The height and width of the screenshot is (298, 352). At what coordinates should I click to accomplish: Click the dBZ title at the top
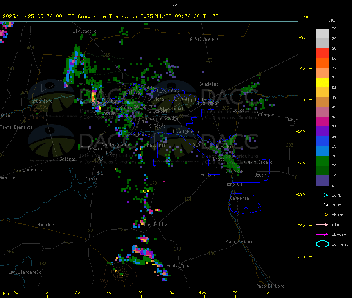tap(176, 6)
